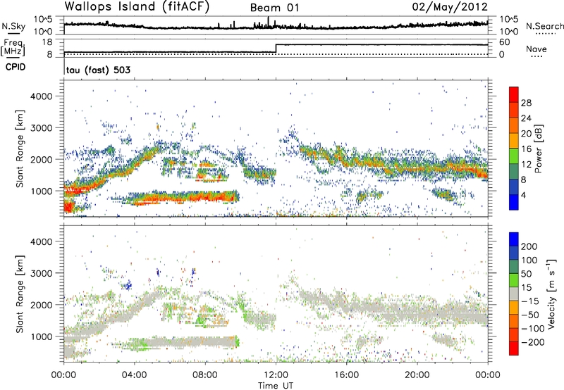Click the frequency step-up at 12:00
Screen dimensions: 564x390
tap(276, 48)
